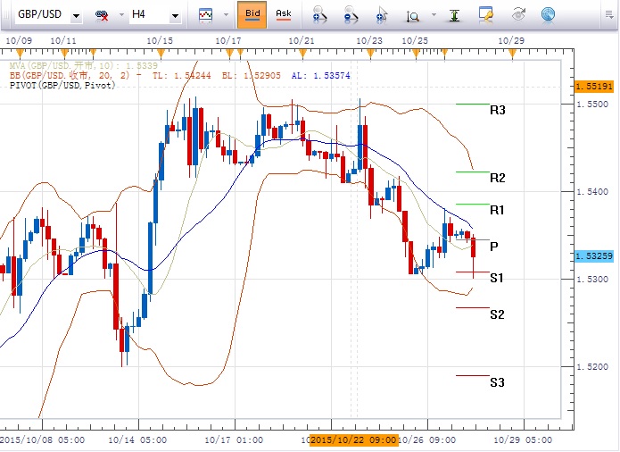Click the orange marker under 10/09 date
The image size is (620, 452).
click(20, 53)
